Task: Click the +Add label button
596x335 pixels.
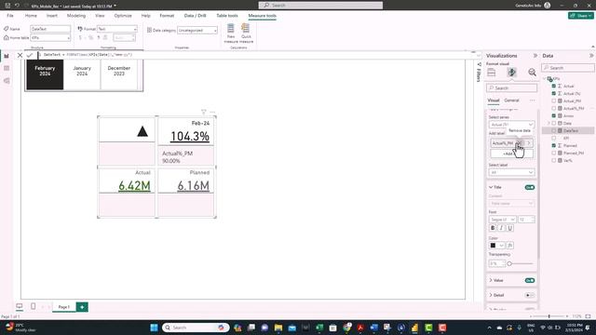Action: coord(511,154)
